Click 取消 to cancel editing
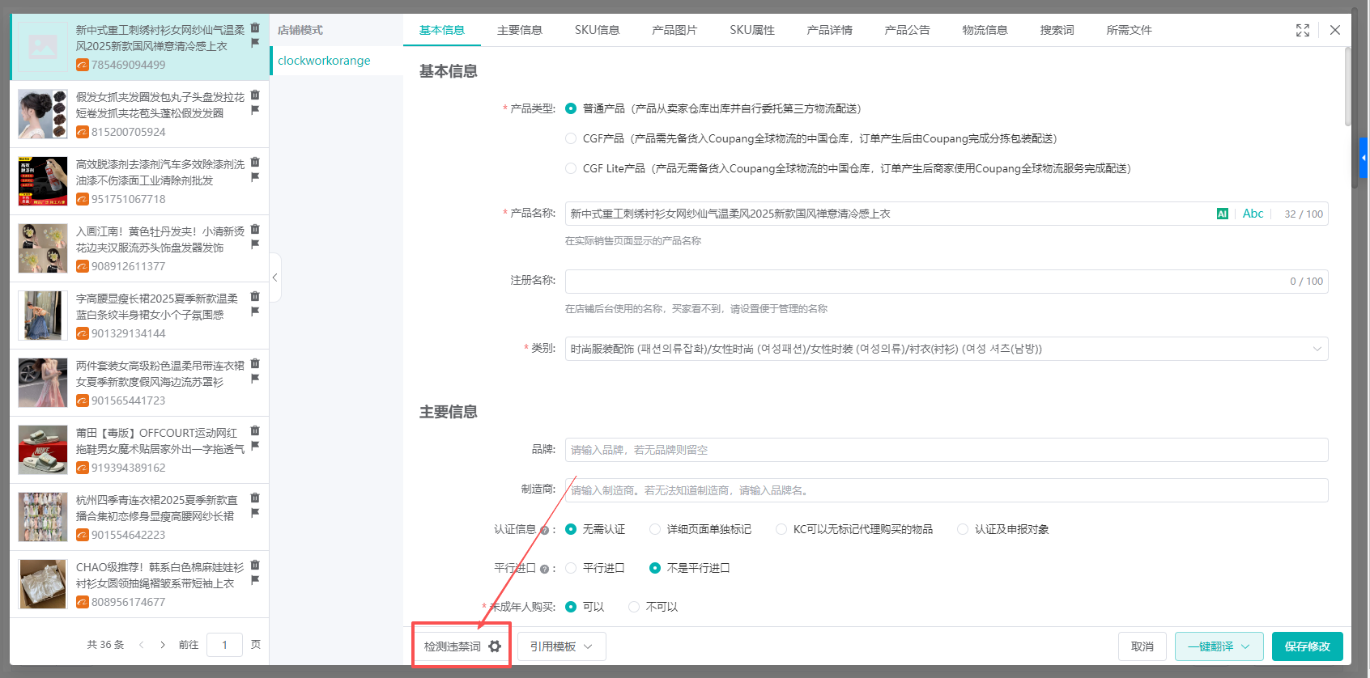 click(x=1142, y=646)
